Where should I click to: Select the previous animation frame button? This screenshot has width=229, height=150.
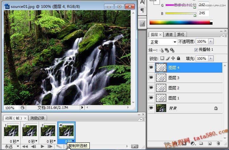(33, 146)
